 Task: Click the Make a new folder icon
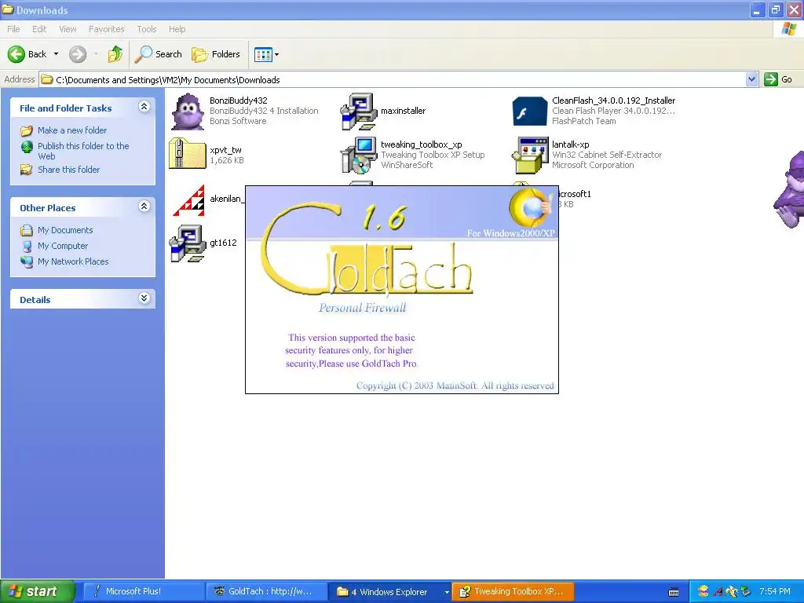(27, 131)
